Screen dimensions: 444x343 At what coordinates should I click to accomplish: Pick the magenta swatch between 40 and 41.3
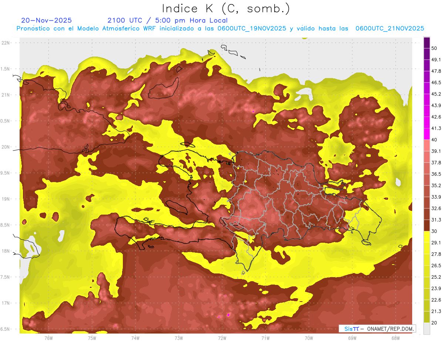point(427,134)
